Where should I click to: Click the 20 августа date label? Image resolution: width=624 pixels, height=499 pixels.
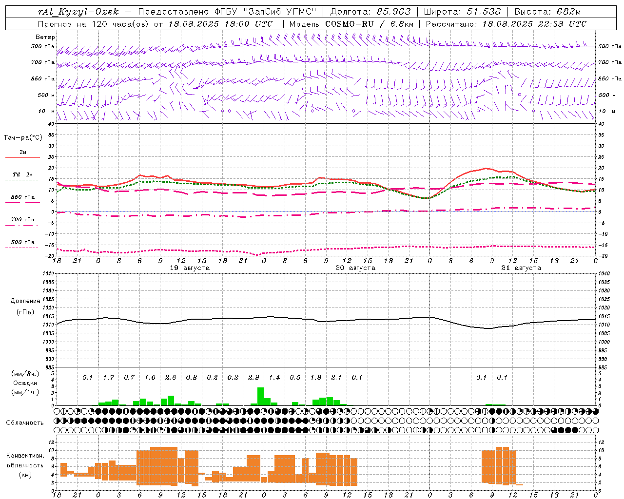click(355, 268)
